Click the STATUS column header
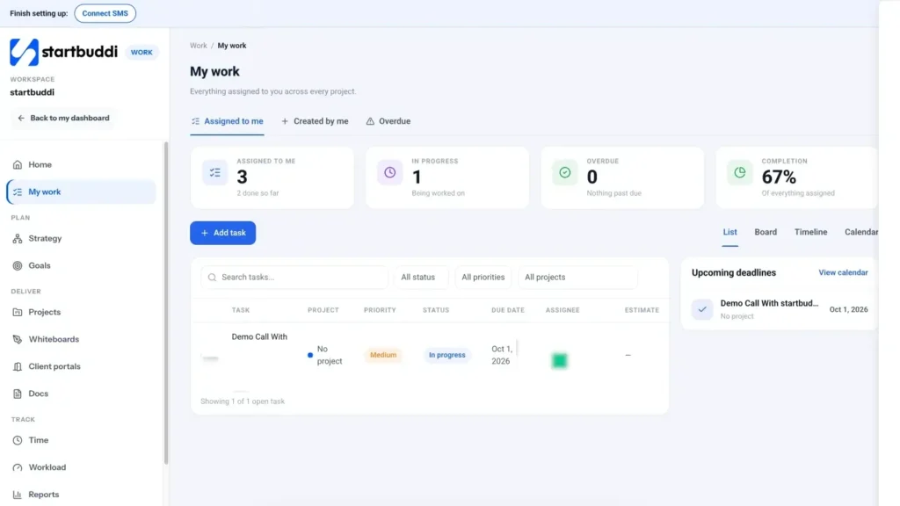Screen dimensions: 900x506 tap(436, 310)
